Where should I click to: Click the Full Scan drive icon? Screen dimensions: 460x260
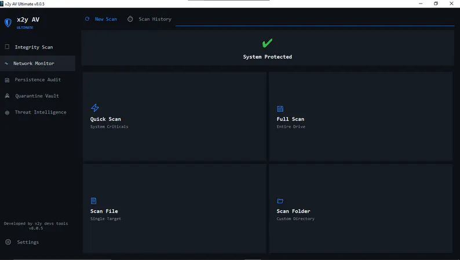(x=280, y=109)
